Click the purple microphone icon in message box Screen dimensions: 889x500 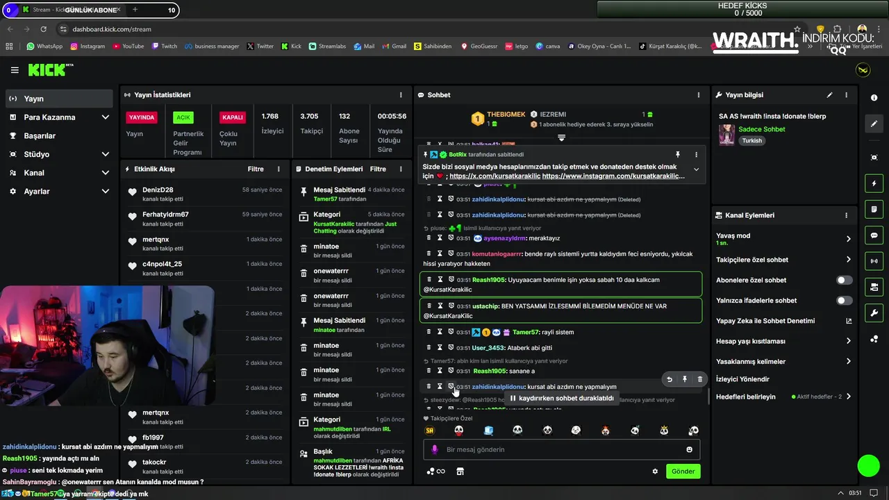coord(435,450)
